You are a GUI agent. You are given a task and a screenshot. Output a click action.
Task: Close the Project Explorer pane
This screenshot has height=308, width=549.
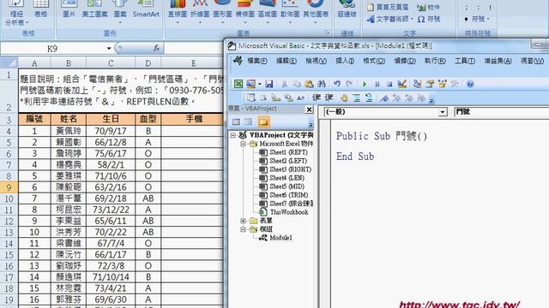point(309,110)
